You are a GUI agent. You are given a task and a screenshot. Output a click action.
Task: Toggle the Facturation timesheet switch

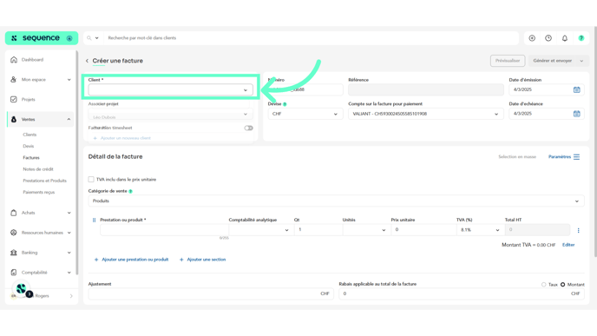point(249,128)
